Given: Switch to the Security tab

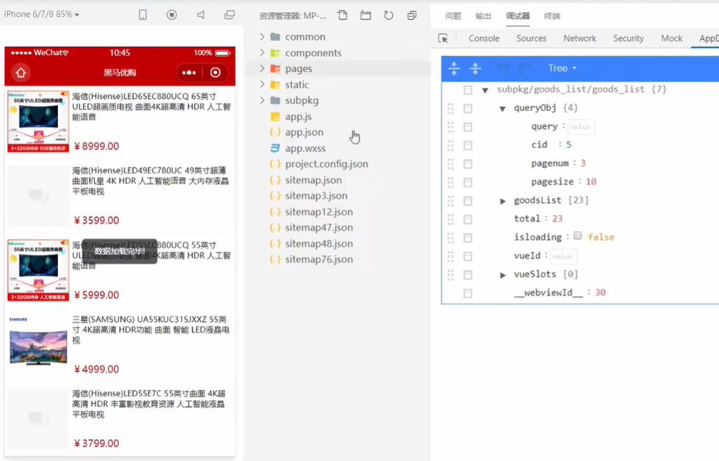Looking at the screenshot, I should coord(628,38).
